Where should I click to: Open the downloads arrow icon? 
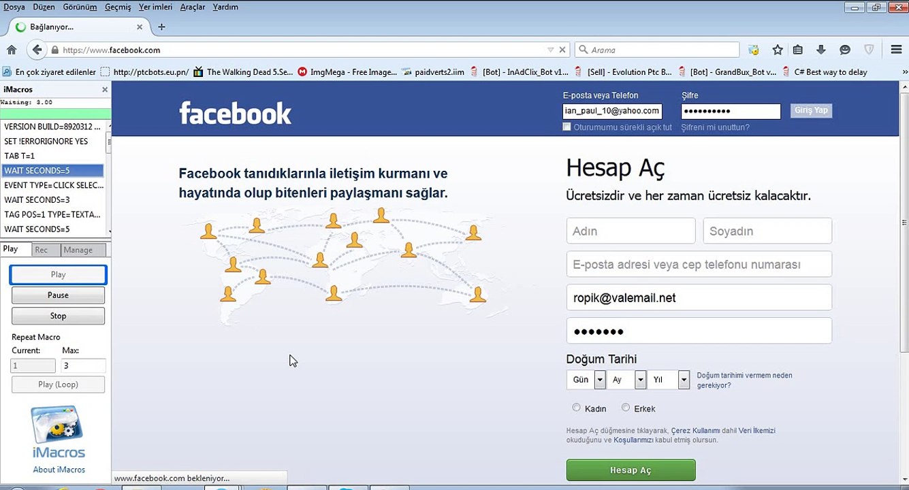821,50
